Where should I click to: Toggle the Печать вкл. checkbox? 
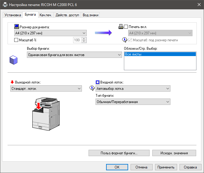pos(126,27)
